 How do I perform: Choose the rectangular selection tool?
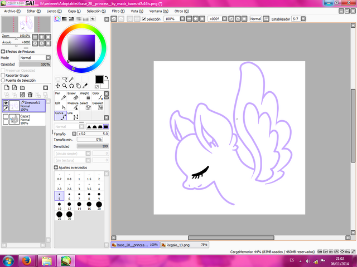tap(58, 79)
